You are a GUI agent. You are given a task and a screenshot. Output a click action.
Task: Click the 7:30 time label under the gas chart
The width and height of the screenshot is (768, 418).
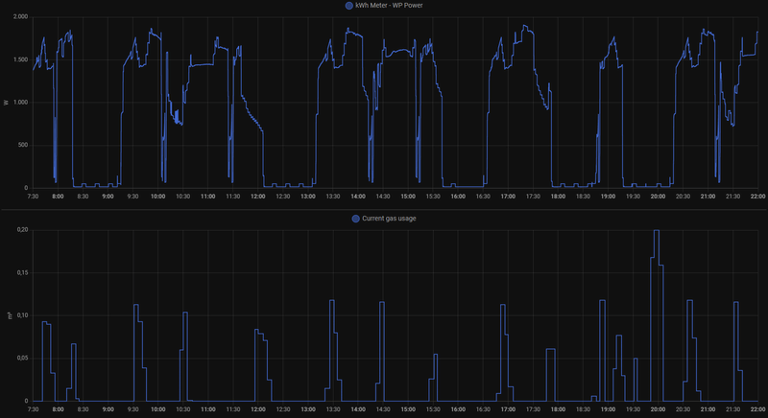pos(33,409)
